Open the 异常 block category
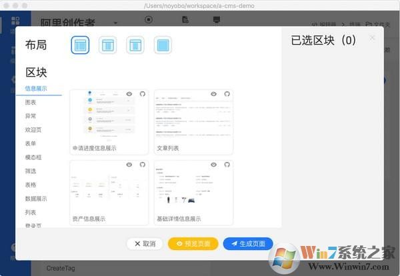400x276 pixels. [x=31, y=116]
